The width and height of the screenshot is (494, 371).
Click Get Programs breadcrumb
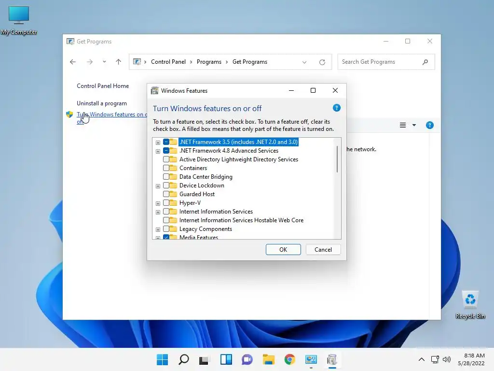click(x=250, y=62)
